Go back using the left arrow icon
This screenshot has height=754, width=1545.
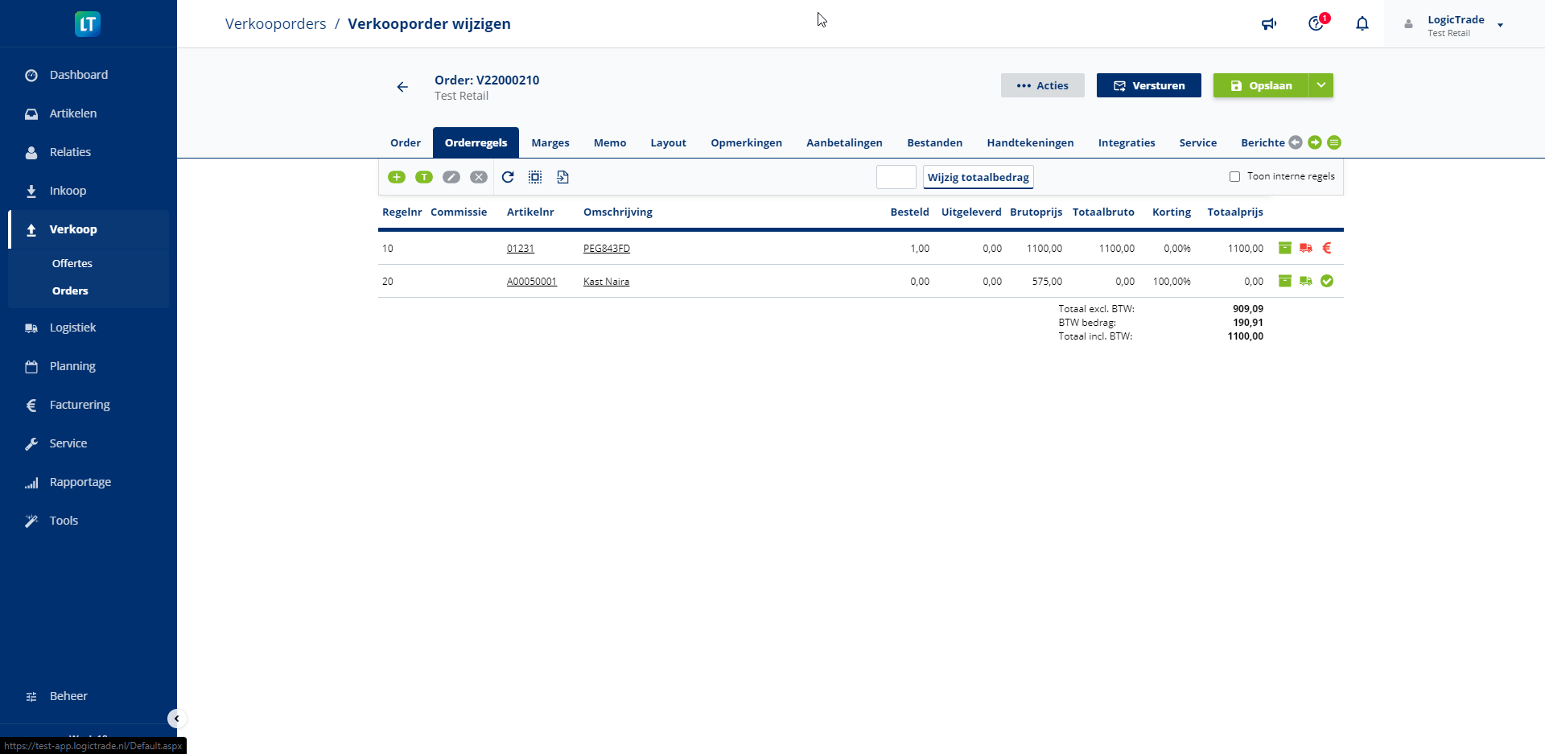pyautogui.click(x=402, y=87)
